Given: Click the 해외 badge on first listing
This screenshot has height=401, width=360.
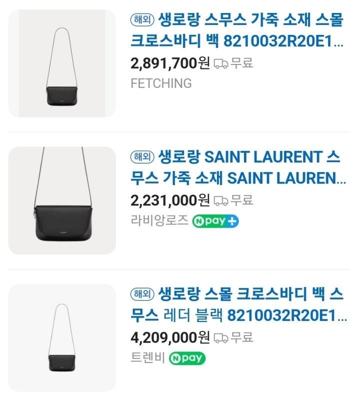Looking at the screenshot, I should [142, 19].
